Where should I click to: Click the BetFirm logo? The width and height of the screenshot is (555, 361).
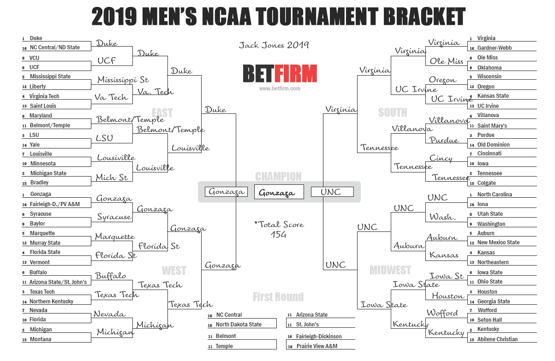280,74
